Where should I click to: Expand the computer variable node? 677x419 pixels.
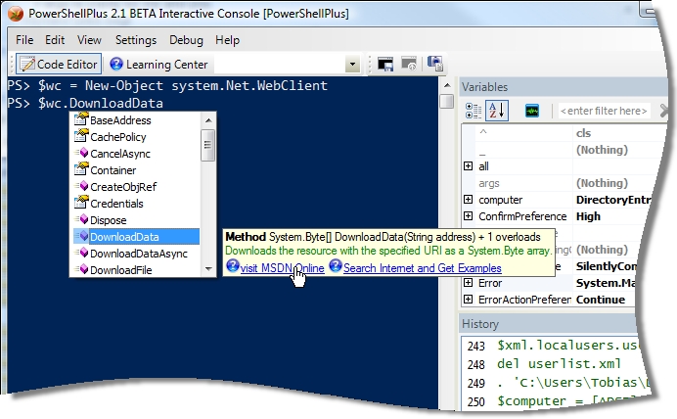click(468, 199)
